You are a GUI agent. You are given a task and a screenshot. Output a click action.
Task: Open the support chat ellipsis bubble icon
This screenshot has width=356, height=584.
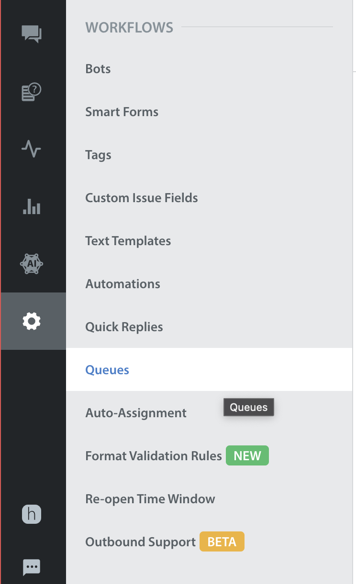click(32, 567)
